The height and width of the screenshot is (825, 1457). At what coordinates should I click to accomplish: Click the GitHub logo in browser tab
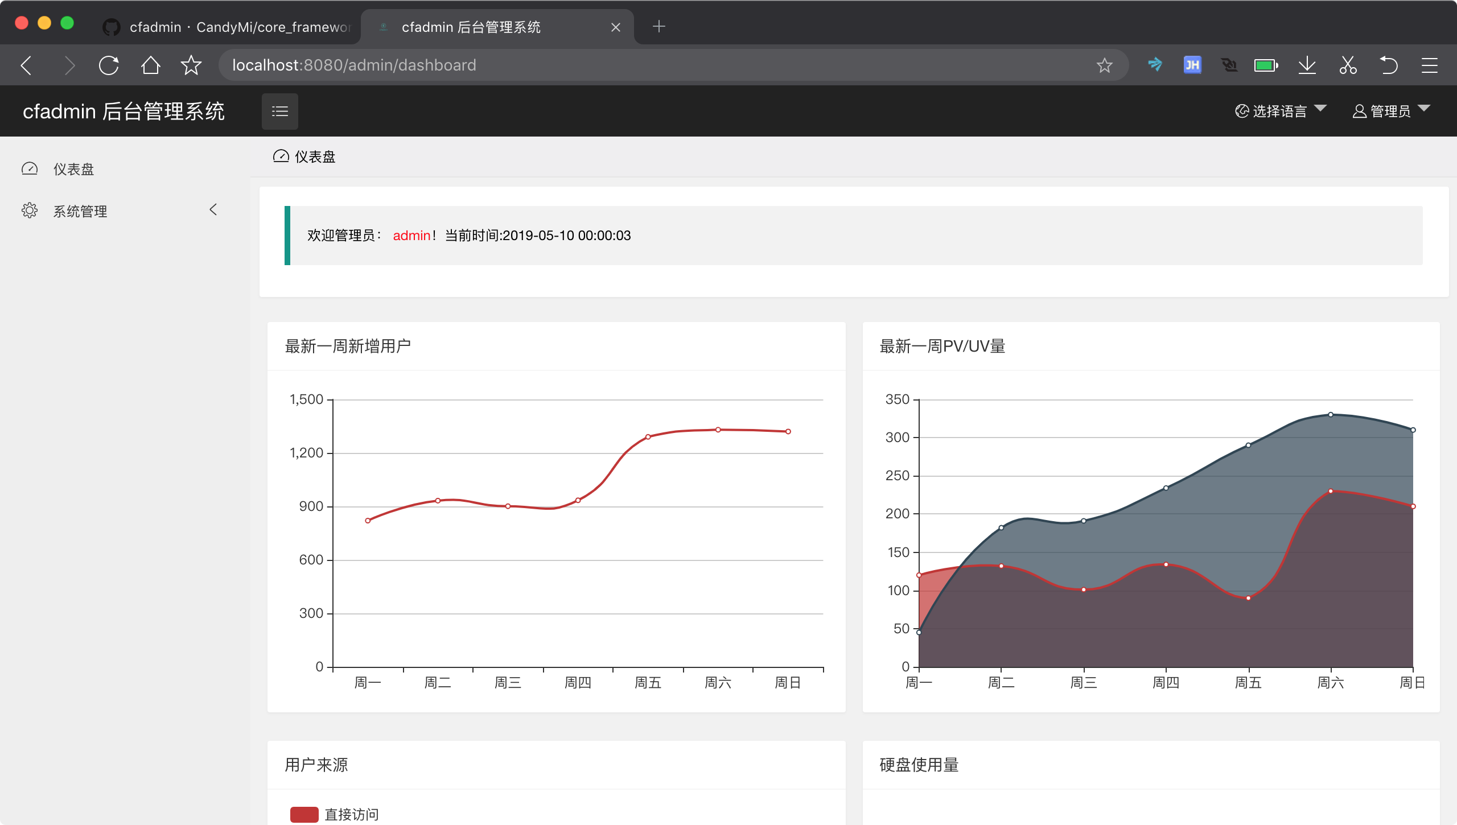point(112,26)
